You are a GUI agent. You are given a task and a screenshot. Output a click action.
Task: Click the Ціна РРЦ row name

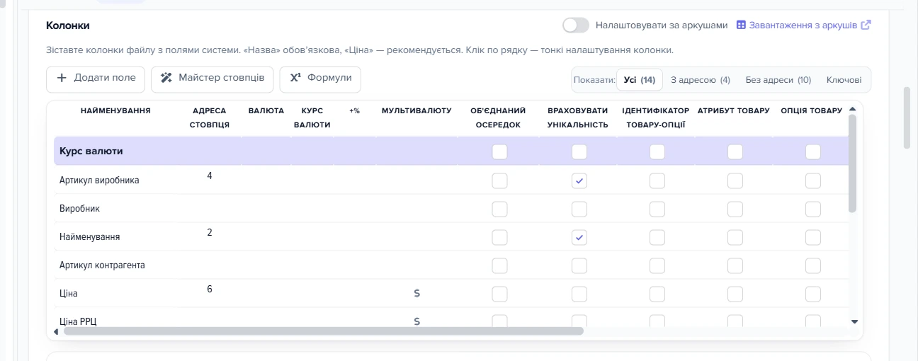pyautogui.click(x=78, y=322)
